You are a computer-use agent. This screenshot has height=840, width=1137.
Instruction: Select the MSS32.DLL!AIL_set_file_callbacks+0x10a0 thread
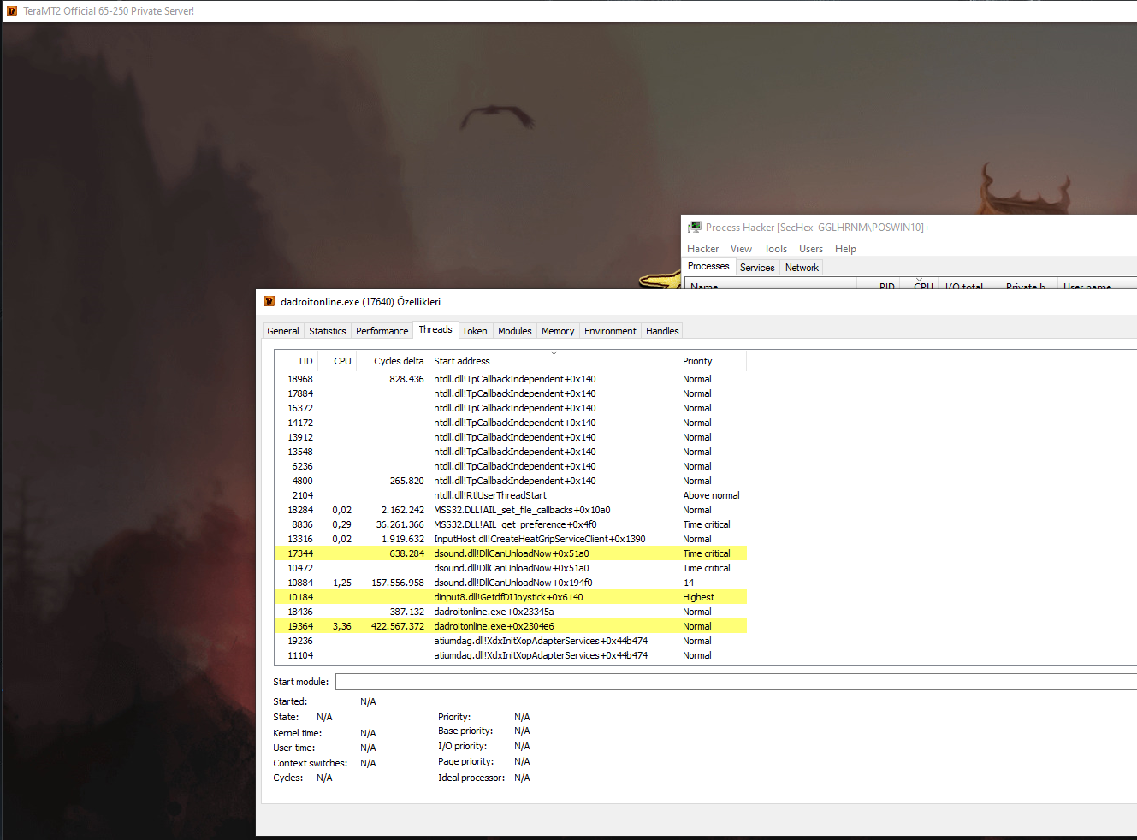pos(511,510)
